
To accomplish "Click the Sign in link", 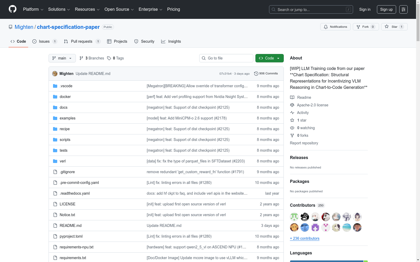I will pyautogui.click(x=365, y=9).
